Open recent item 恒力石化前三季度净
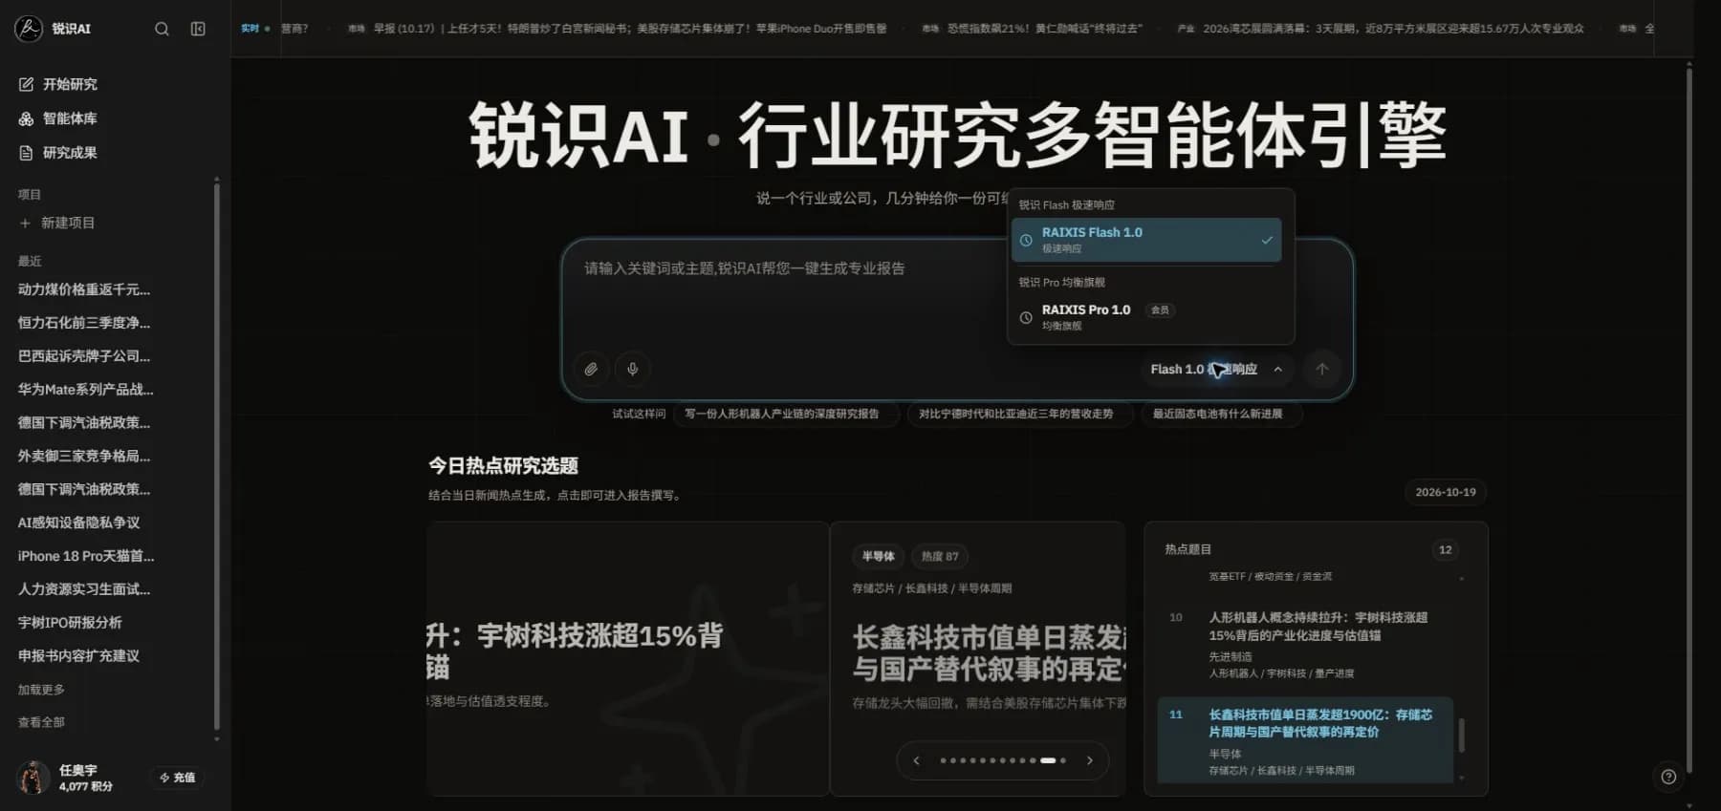 (x=84, y=323)
